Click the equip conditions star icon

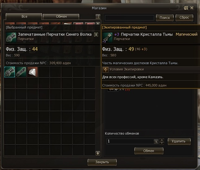(106, 70)
